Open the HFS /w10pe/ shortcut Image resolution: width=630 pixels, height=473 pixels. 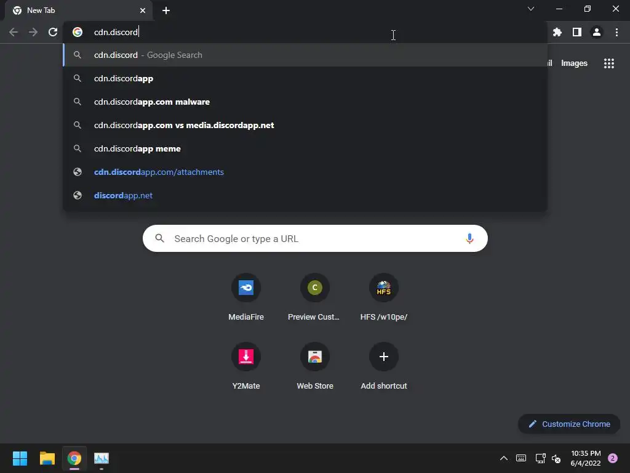click(x=384, y=297)
